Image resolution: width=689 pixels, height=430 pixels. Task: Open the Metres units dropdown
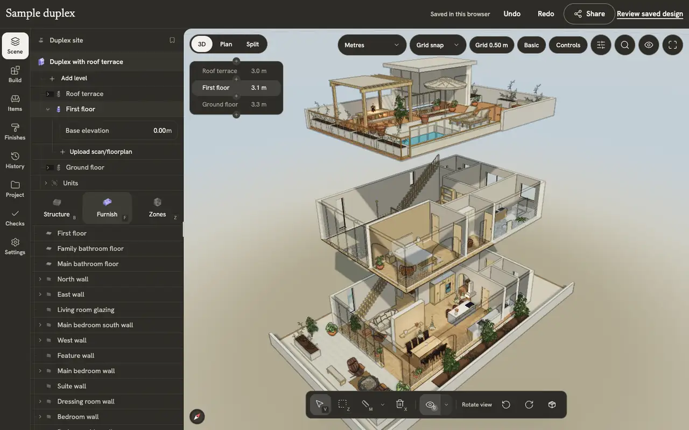coord(372,45)
